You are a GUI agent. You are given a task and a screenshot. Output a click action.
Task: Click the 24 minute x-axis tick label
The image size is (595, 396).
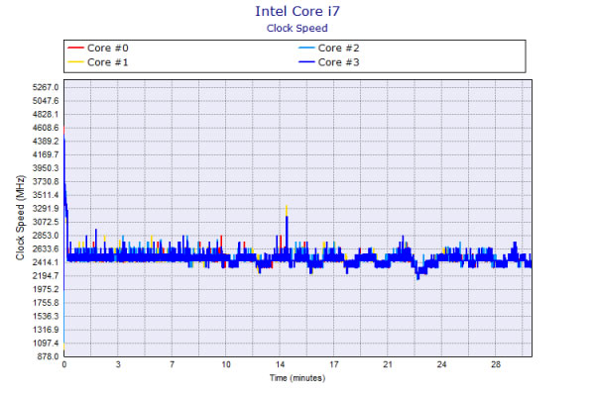coord(441,364)
